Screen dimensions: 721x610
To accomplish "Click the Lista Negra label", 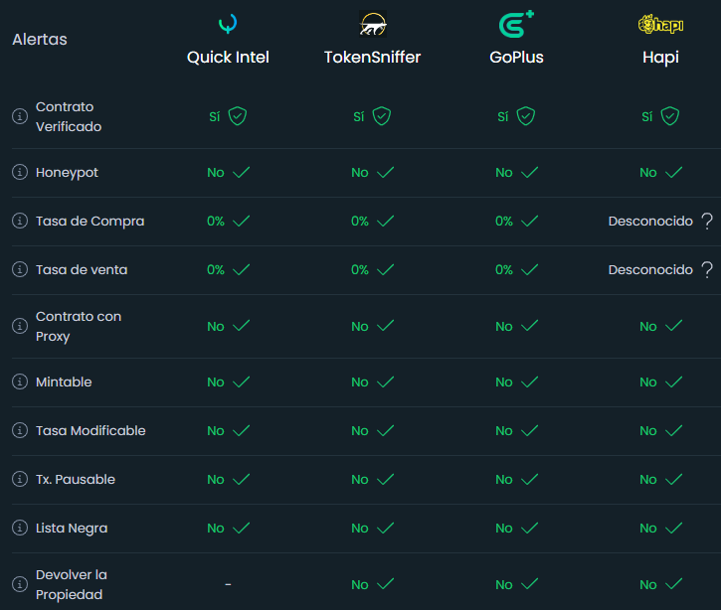I will [x=72, y=529].
